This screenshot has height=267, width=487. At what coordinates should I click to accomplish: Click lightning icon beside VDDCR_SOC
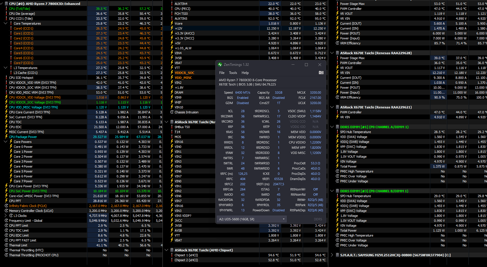(x=172, y=73)
